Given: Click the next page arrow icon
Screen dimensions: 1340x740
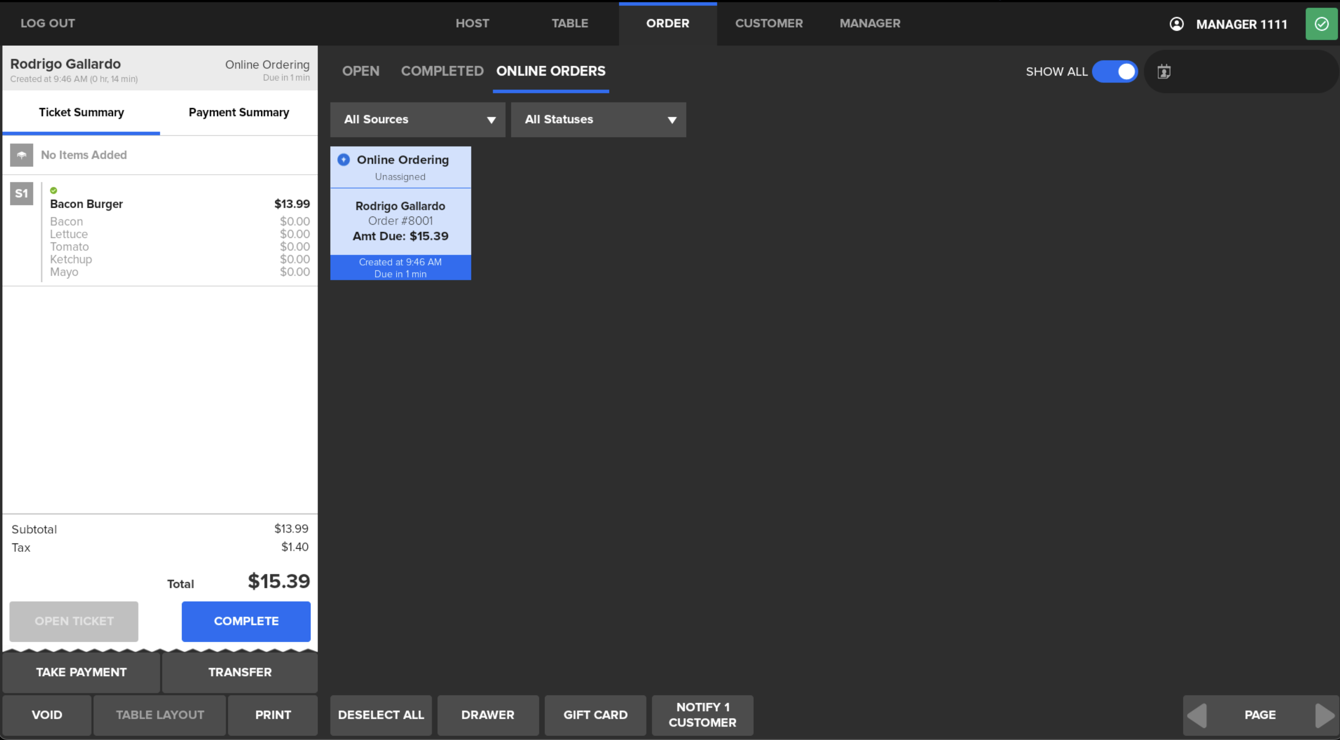Looking at the screenshot, I should [x=1325, y=715].
